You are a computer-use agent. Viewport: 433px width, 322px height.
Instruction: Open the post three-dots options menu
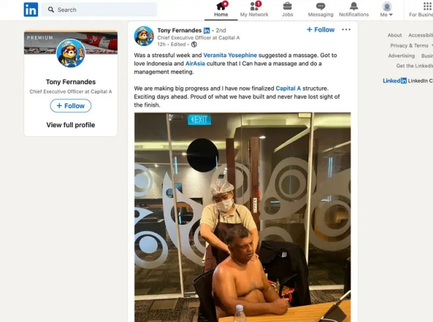point(346,30)
